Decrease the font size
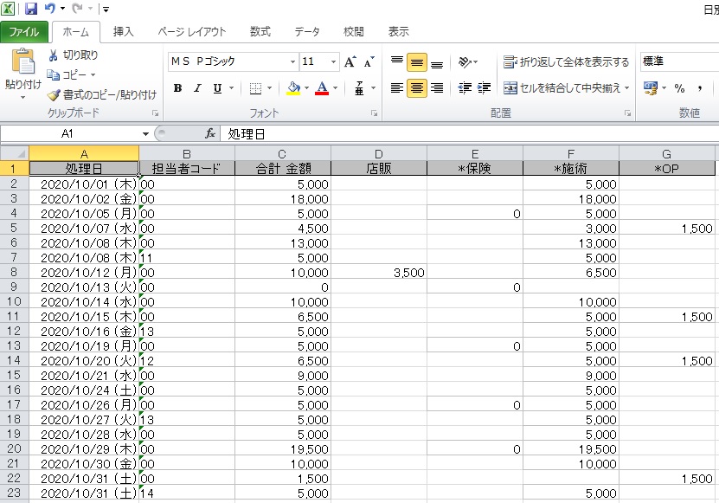 [x=369, y=61]
